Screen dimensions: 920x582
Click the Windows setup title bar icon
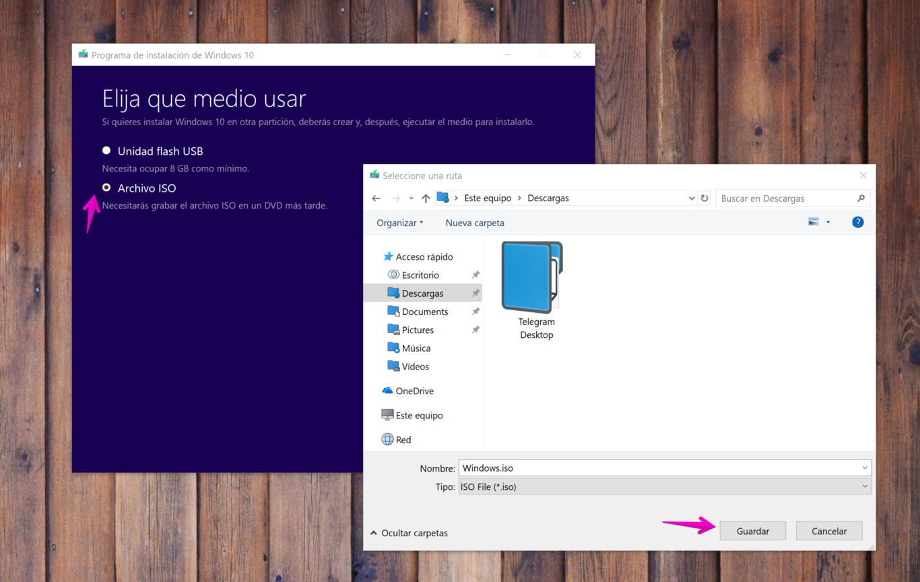pos(83,54)
